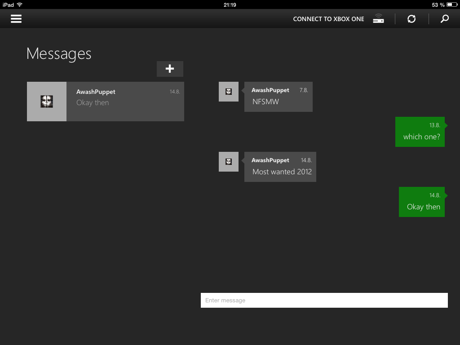Image resolution: width=460 pixels, height=345 pixels.
Task: Tap the Connect to Xbox One console icon
Action: coord(378,18)
